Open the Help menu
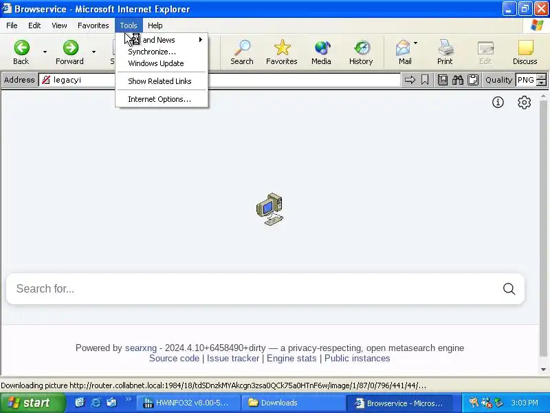Image resolution: width=550 pixels, height=413 pixels. [155, 25]
